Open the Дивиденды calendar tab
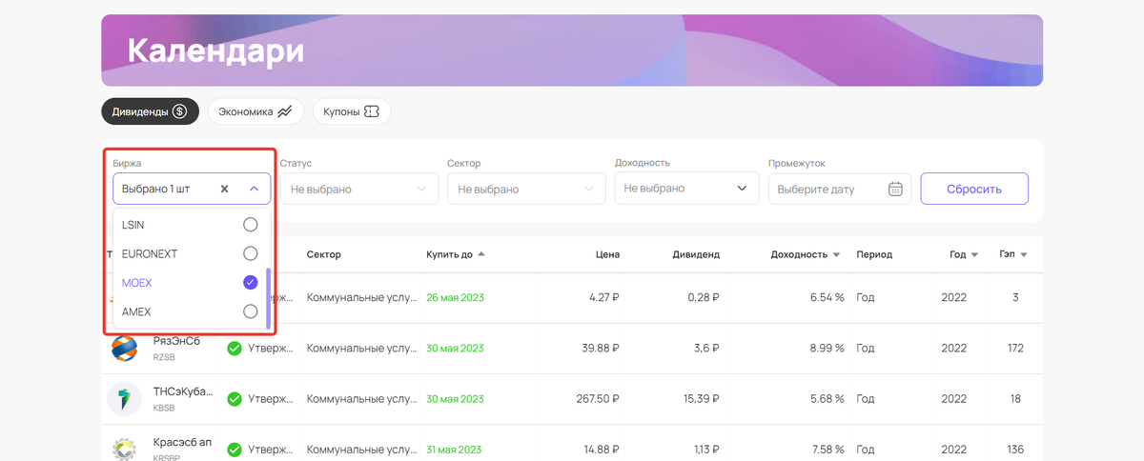The width and height of the screenshot is (1144, 461). tap(150, 111)
